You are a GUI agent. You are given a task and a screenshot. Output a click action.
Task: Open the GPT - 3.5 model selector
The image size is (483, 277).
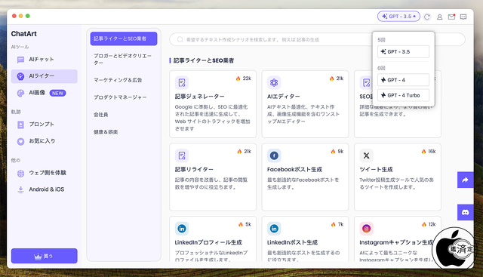click(x=398, y=17)
